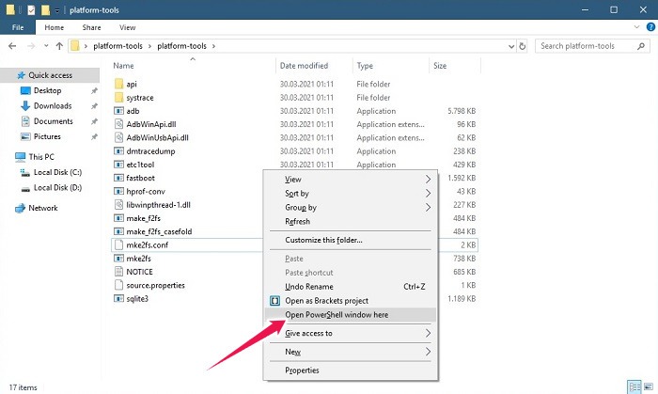Select the systrace folder icon
Screen dimensions: 658x394
(x=118, y=97)
